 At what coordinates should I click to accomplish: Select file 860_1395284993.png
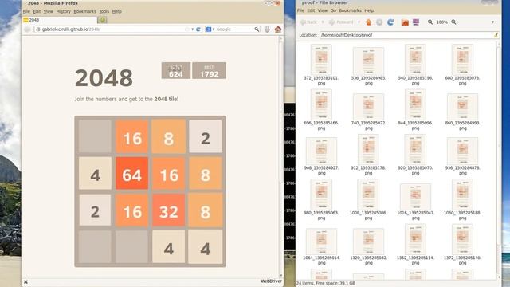462,112
